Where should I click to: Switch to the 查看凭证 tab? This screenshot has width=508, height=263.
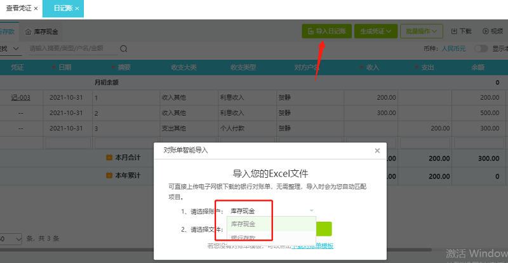(x=19, y=8)
